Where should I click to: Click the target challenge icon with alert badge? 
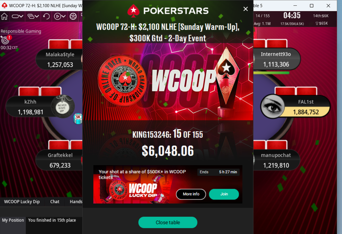coord(5,40)
